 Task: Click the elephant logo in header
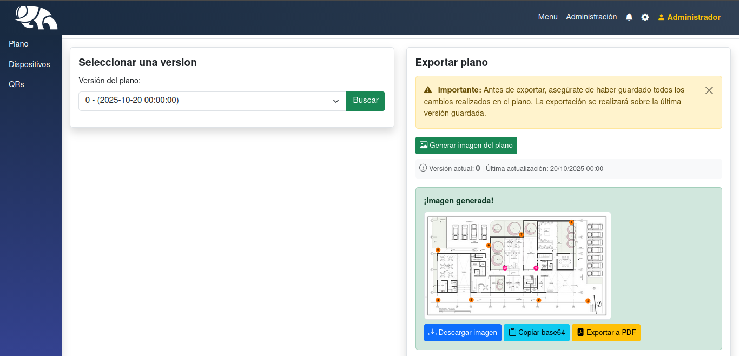pyautogui.click(x=36, y=17)
